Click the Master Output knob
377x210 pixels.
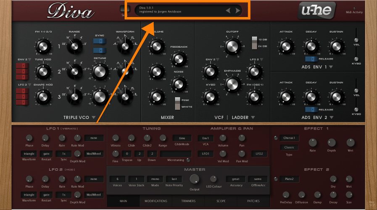(194, 179)
